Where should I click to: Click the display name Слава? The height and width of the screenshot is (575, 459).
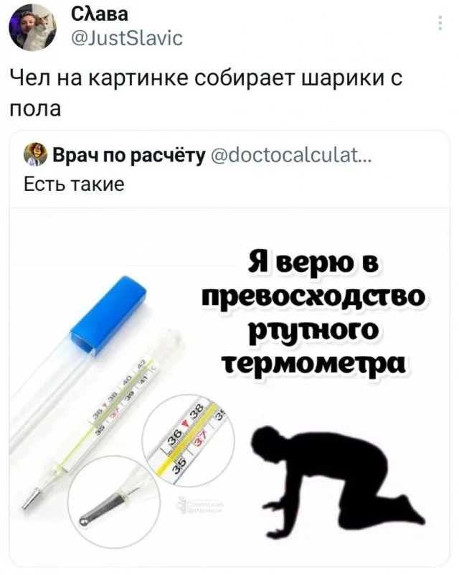pos(99,15)
